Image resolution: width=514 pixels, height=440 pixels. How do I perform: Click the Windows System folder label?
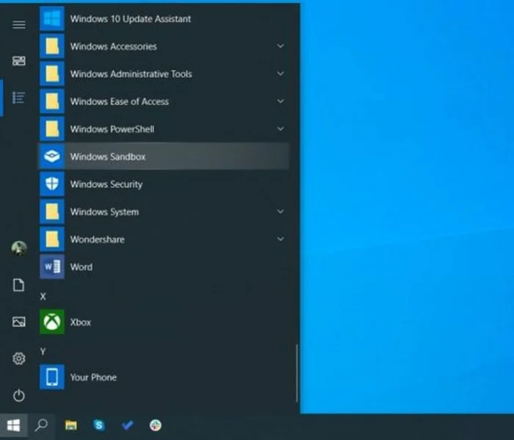click(104, 212)
